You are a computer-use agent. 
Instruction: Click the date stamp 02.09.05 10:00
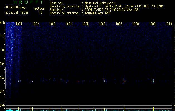(17, 13)
